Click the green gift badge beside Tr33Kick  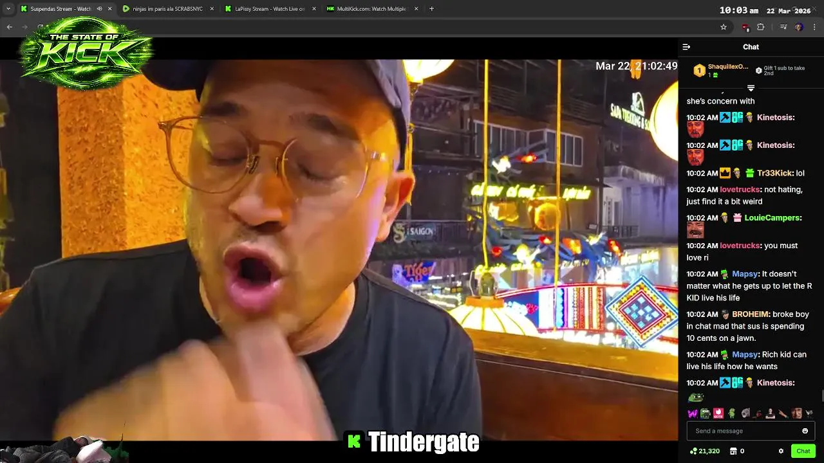(749, 173)
